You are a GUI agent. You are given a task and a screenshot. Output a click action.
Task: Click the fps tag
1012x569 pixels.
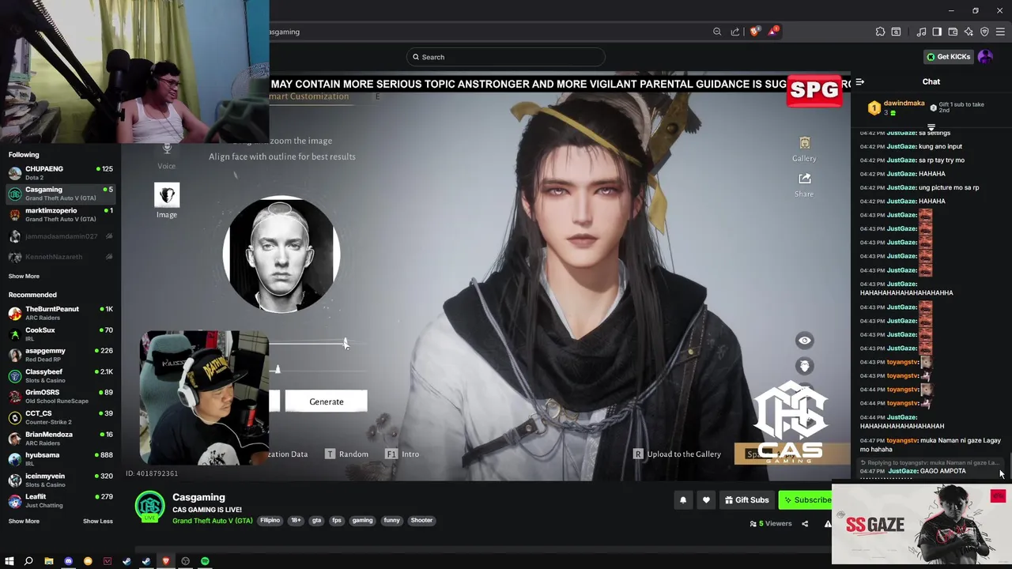[x=337, y=520]
